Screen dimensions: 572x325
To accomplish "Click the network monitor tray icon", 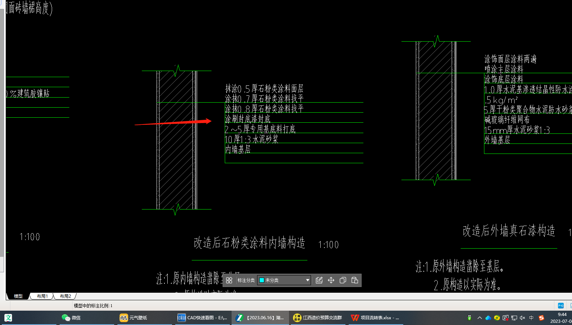I will 514,318.
